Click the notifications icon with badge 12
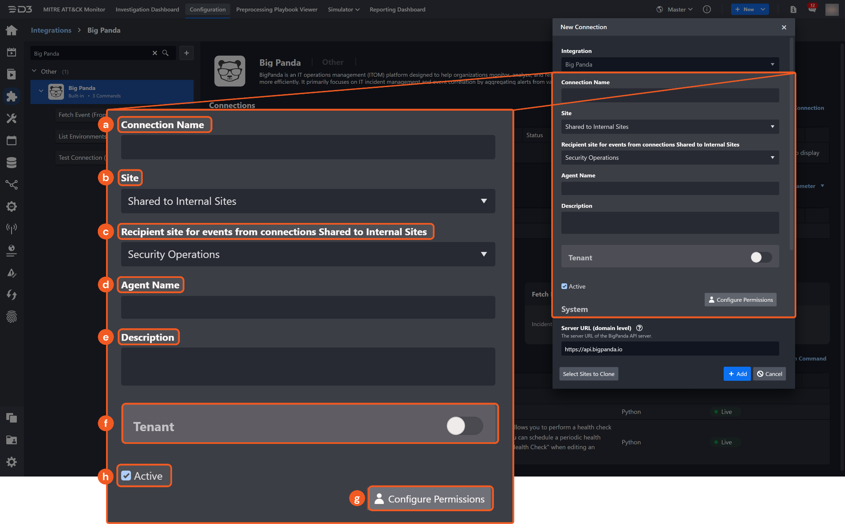 pyautogui.click(x=812, y=9)
